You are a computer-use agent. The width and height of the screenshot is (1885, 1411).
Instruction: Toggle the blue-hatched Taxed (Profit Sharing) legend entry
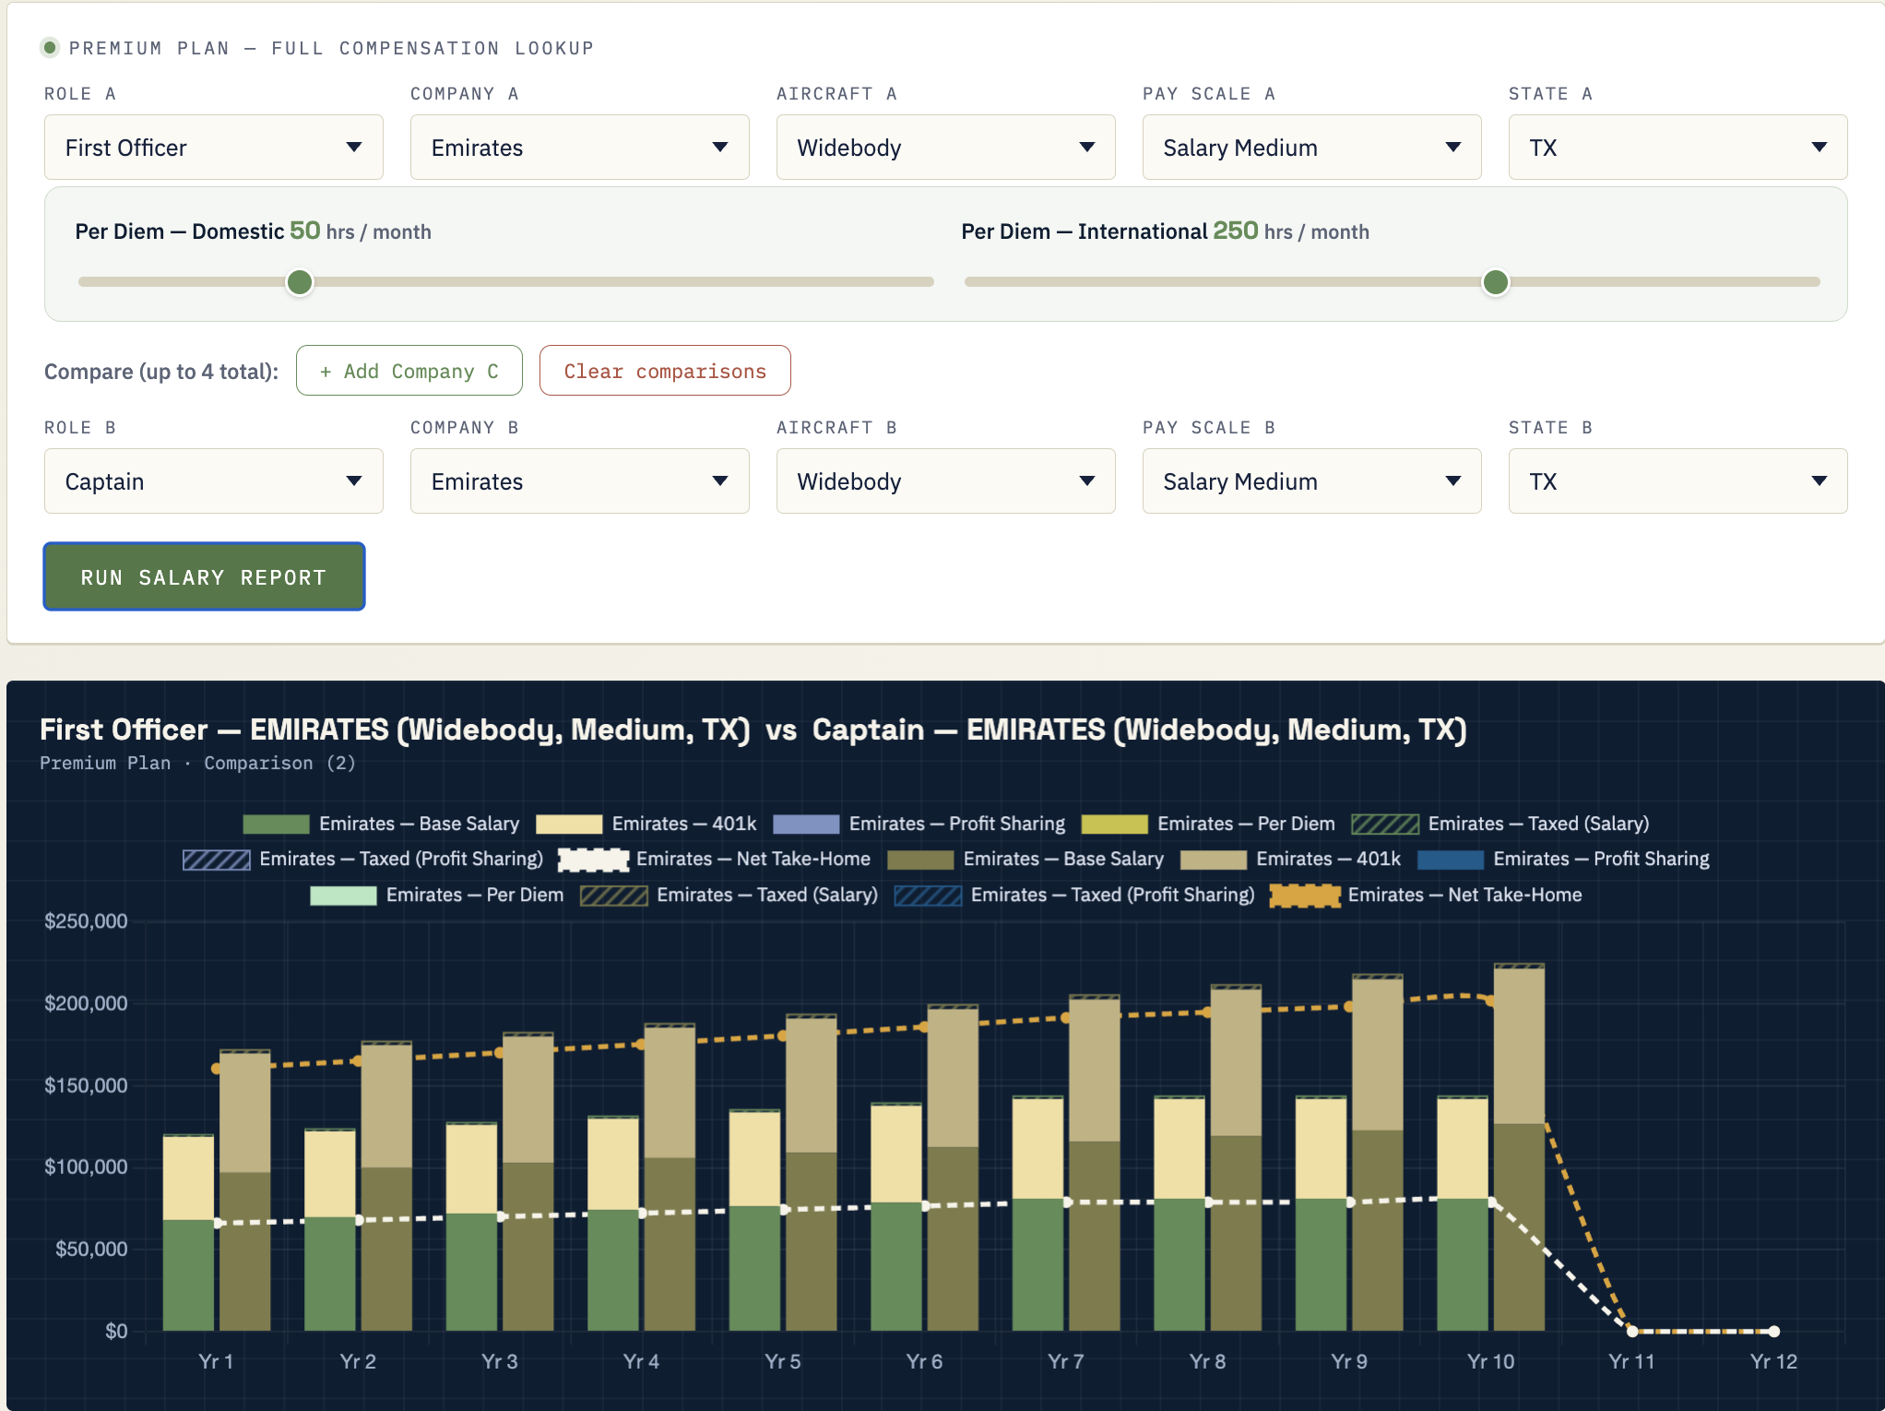tap(1075, 895)
